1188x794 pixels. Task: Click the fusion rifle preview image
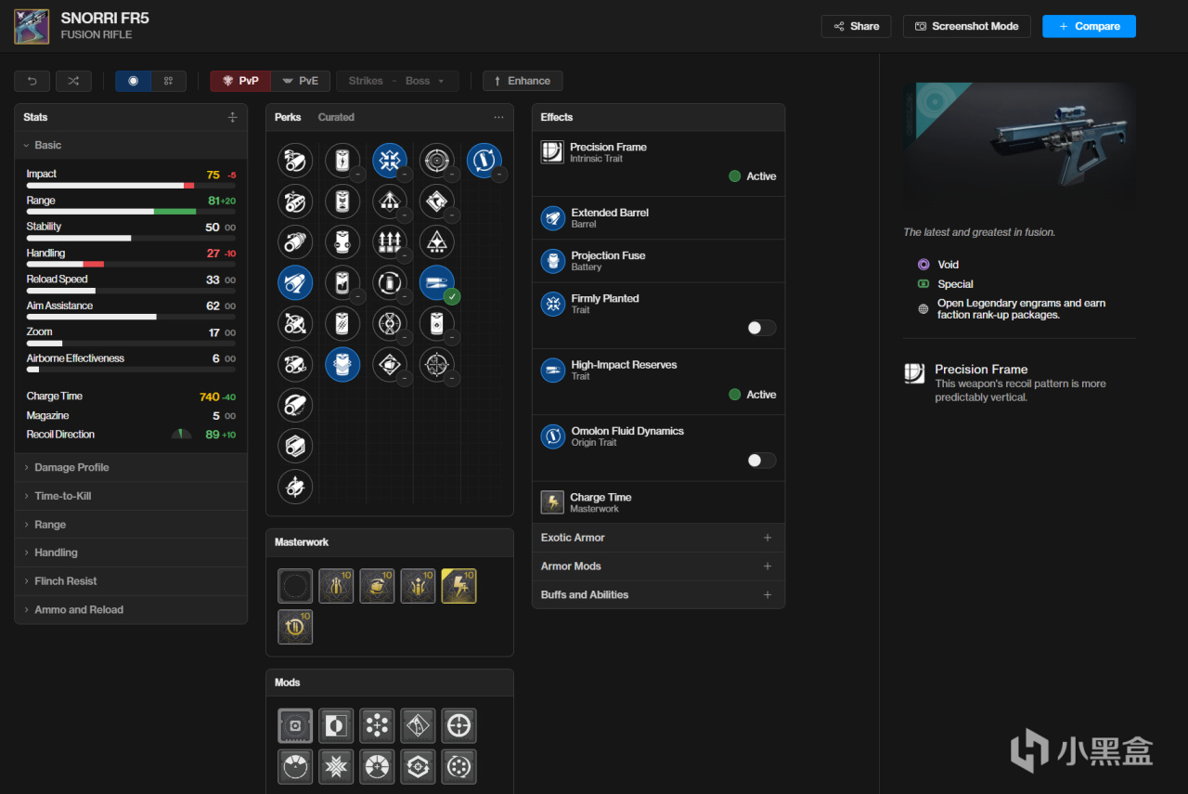click(x=1019, y=145)
